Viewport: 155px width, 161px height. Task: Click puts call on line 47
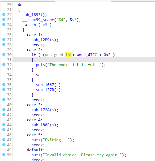coord(36,140)
